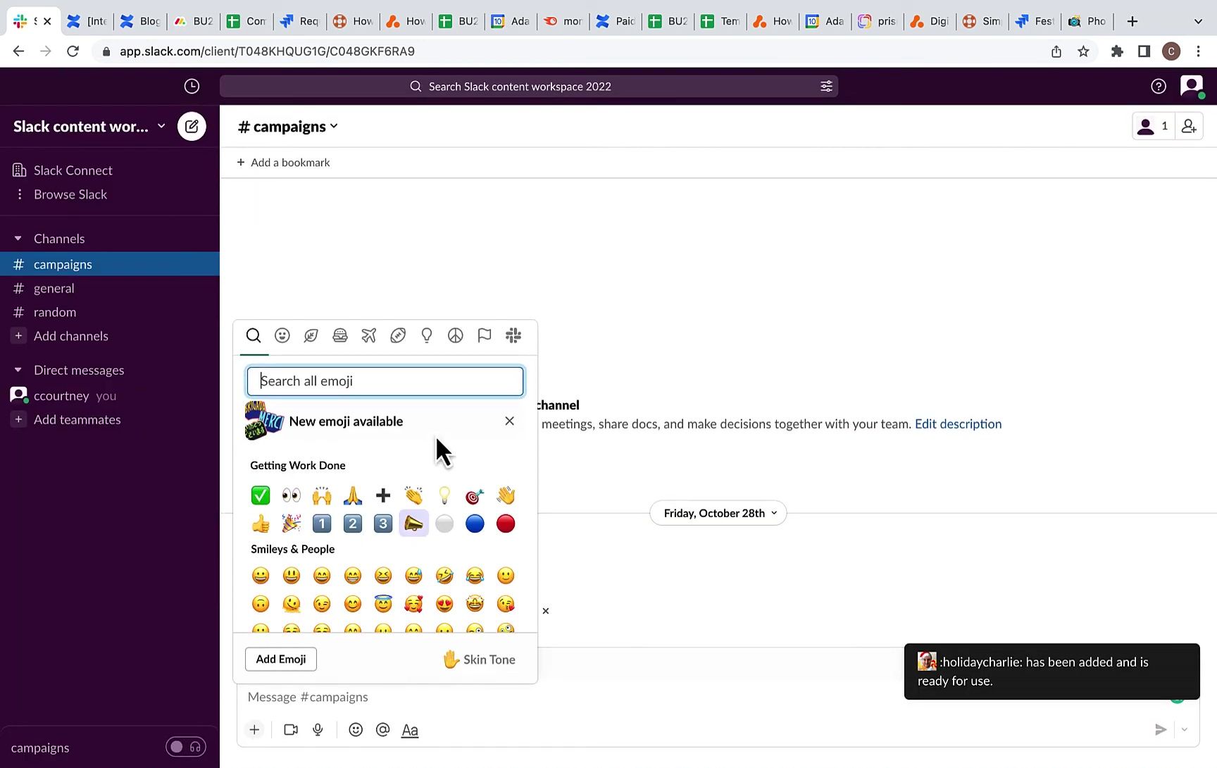The image size is (1217, 768).
Task: Pick the number 3 emoji
Action: 383,524
